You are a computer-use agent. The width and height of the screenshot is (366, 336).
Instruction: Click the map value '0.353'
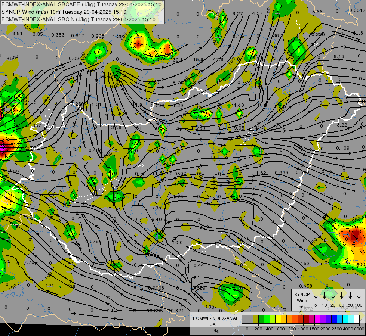pos(58,35)
